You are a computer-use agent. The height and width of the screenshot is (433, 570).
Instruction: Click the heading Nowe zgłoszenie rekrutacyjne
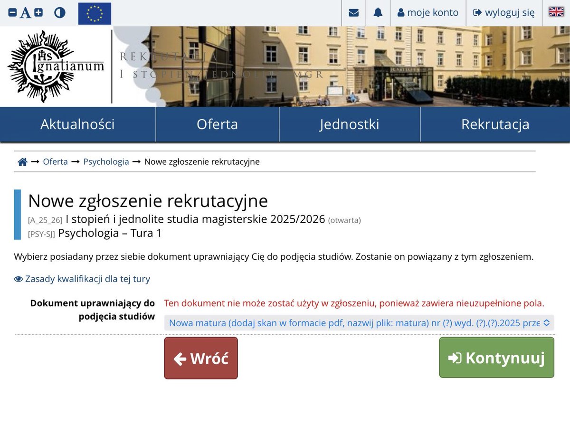148,201
